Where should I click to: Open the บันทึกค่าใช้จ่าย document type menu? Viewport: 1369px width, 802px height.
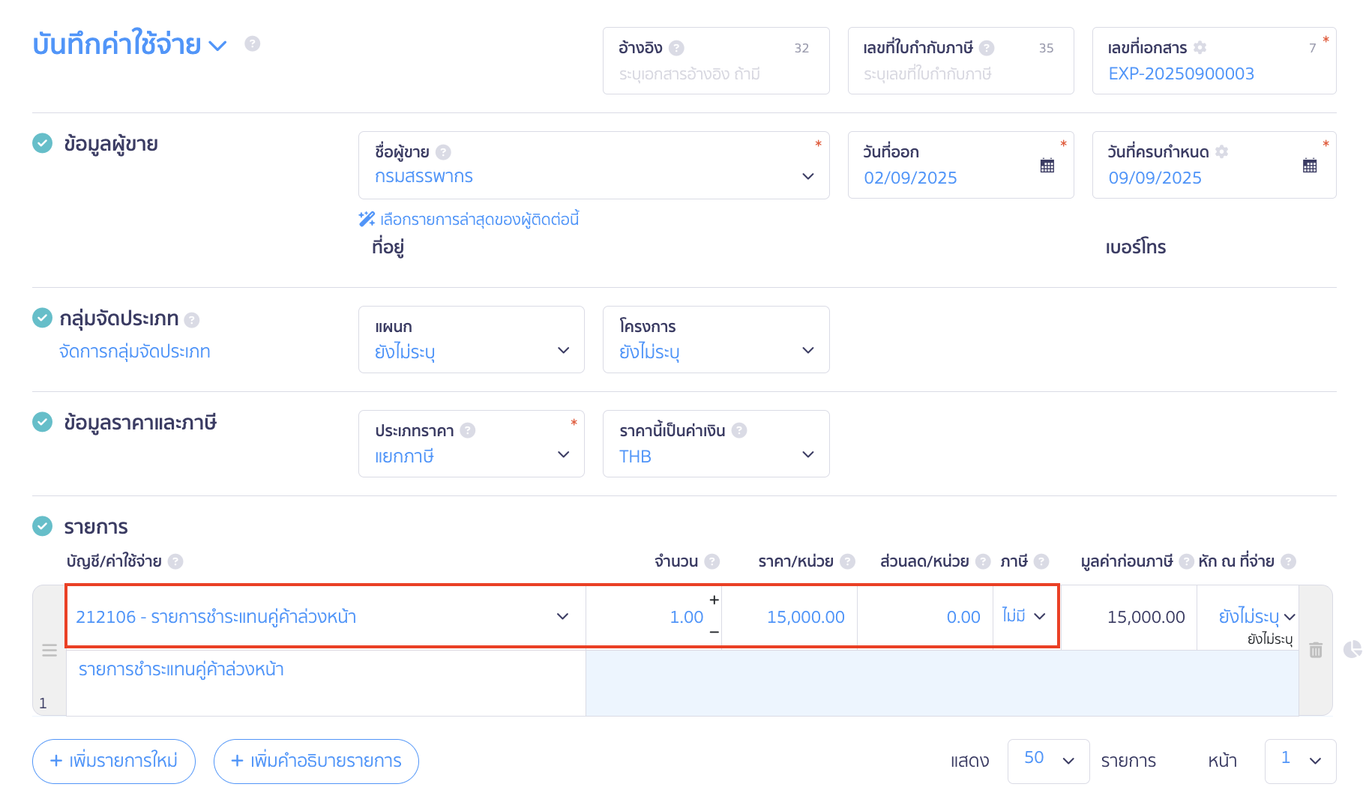point(217,45)
